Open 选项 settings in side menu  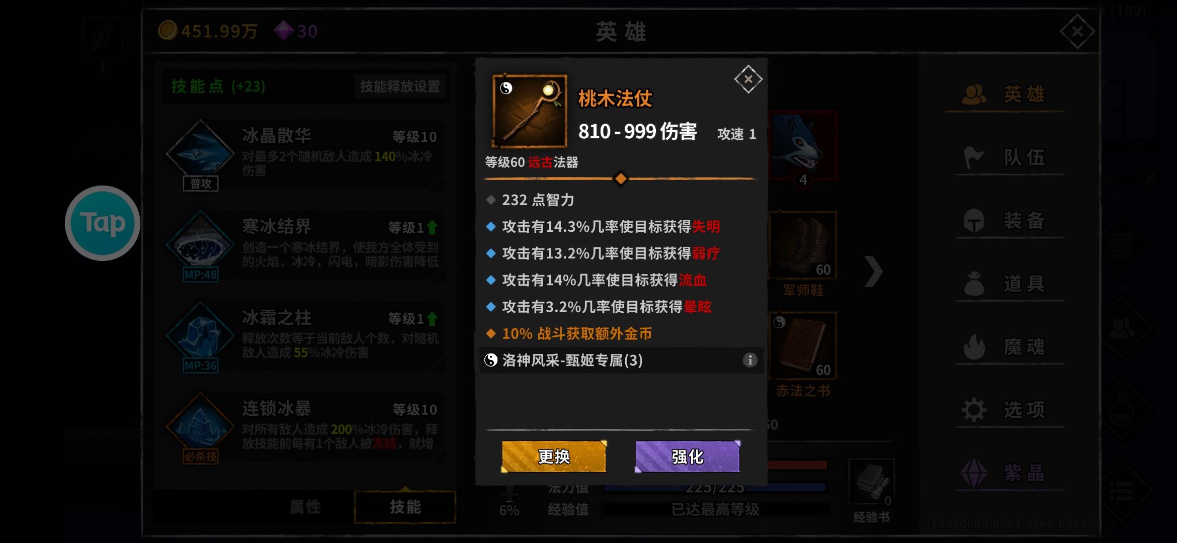(x=1005, y=410)
